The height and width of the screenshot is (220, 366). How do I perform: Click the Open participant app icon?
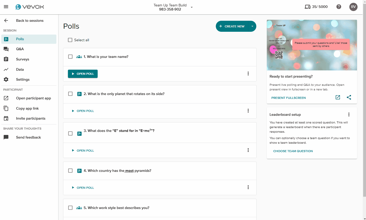pos(6,98)
